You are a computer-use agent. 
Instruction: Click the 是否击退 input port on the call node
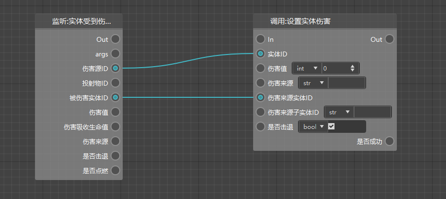pyautogui.click(x=260, y=127)
